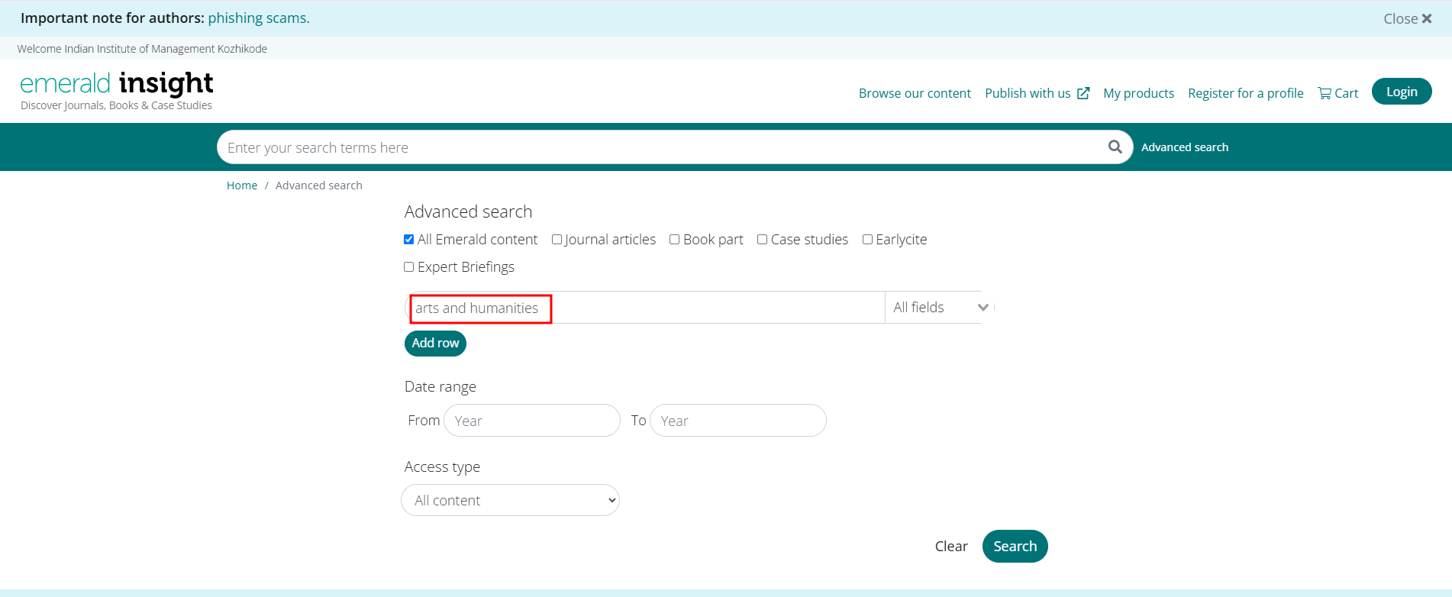This screenshot has width=1452, height=597.
Task: Click the Login button
Action: [1401, 92]
